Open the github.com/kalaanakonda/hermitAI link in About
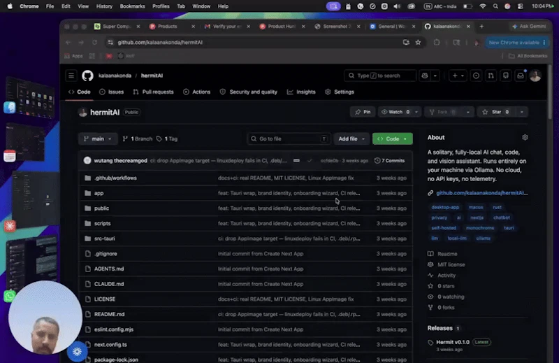559x363 pixels. pos(481,193)
